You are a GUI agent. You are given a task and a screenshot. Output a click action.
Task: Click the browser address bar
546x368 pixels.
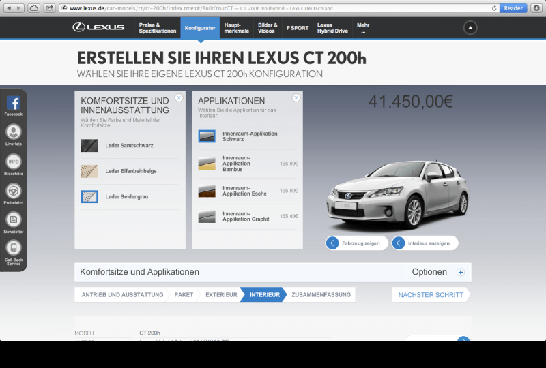[278, 8]
